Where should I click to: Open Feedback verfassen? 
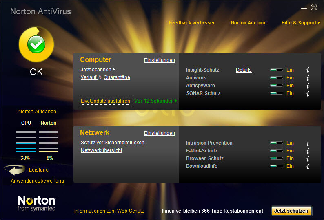[x=192, y=23]
